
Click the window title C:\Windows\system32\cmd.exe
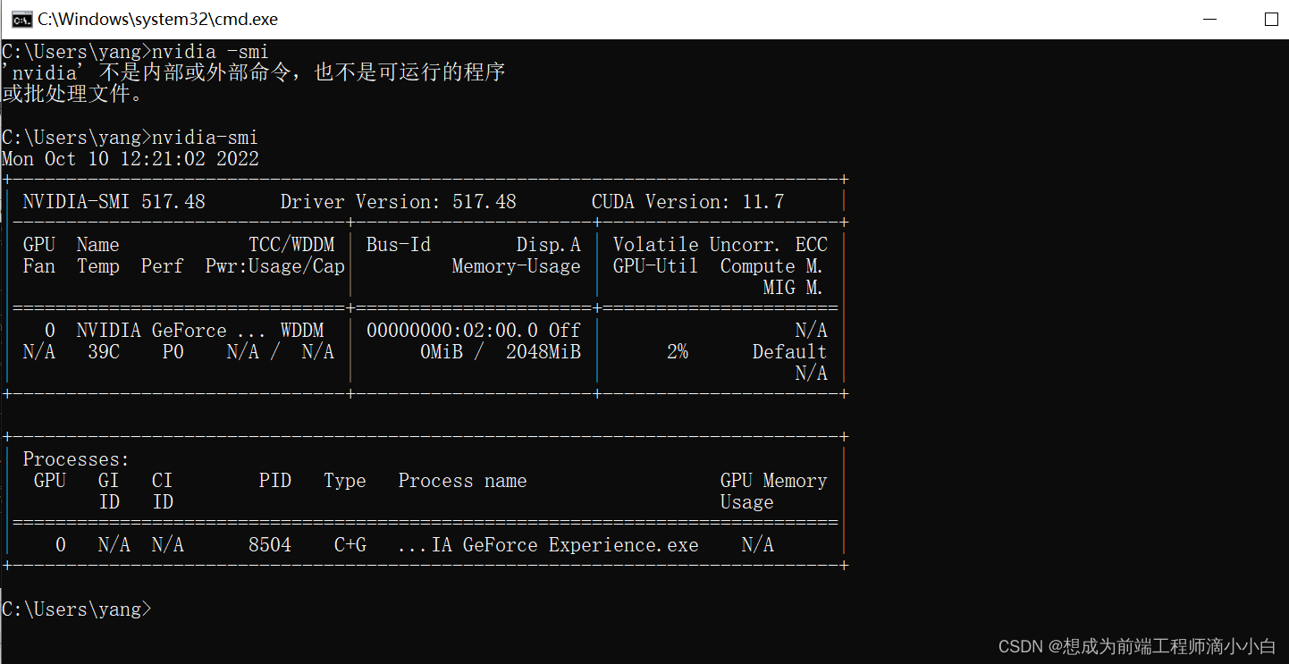pos(157,20)
